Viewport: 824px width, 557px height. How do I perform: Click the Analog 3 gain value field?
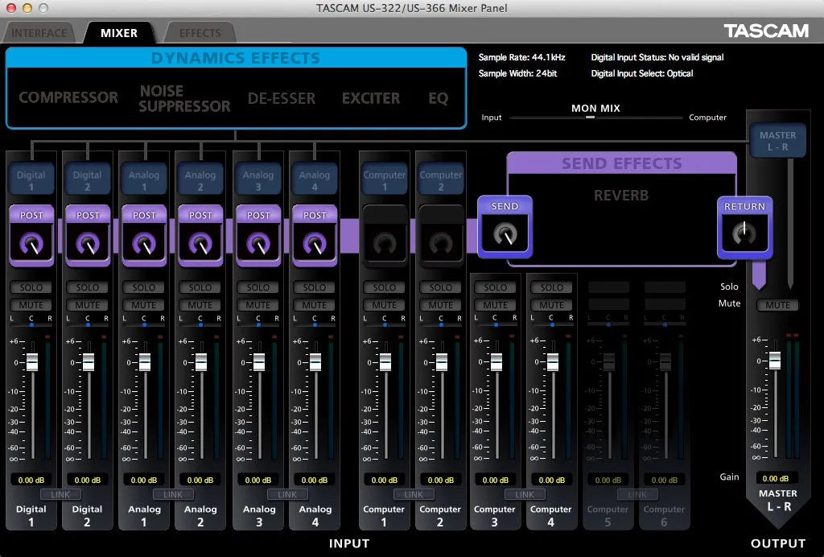[258, 480]
